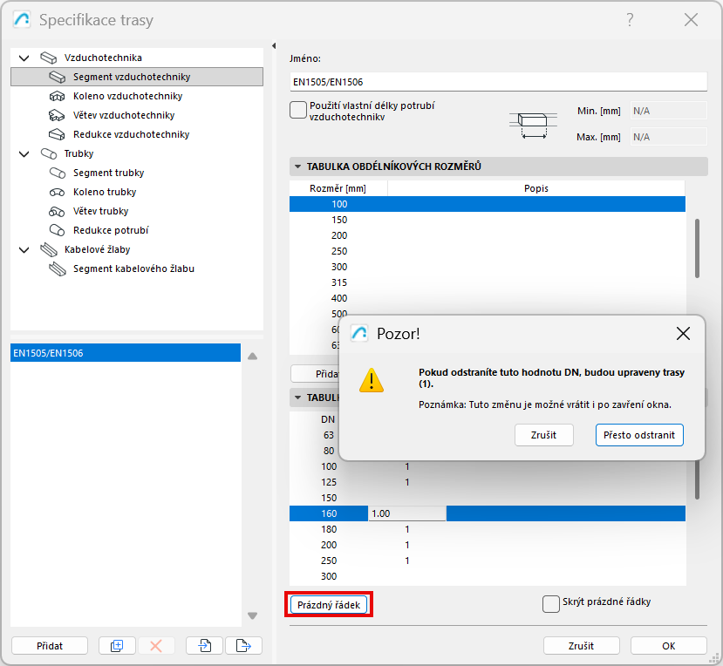Screen dimensions: 723x666
Task: Click the Větev vzduchotechniky branch icon
Action: coord(58,115)
